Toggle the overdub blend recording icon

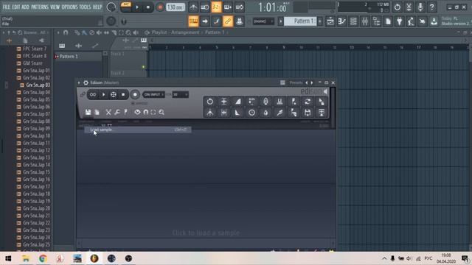228,7
